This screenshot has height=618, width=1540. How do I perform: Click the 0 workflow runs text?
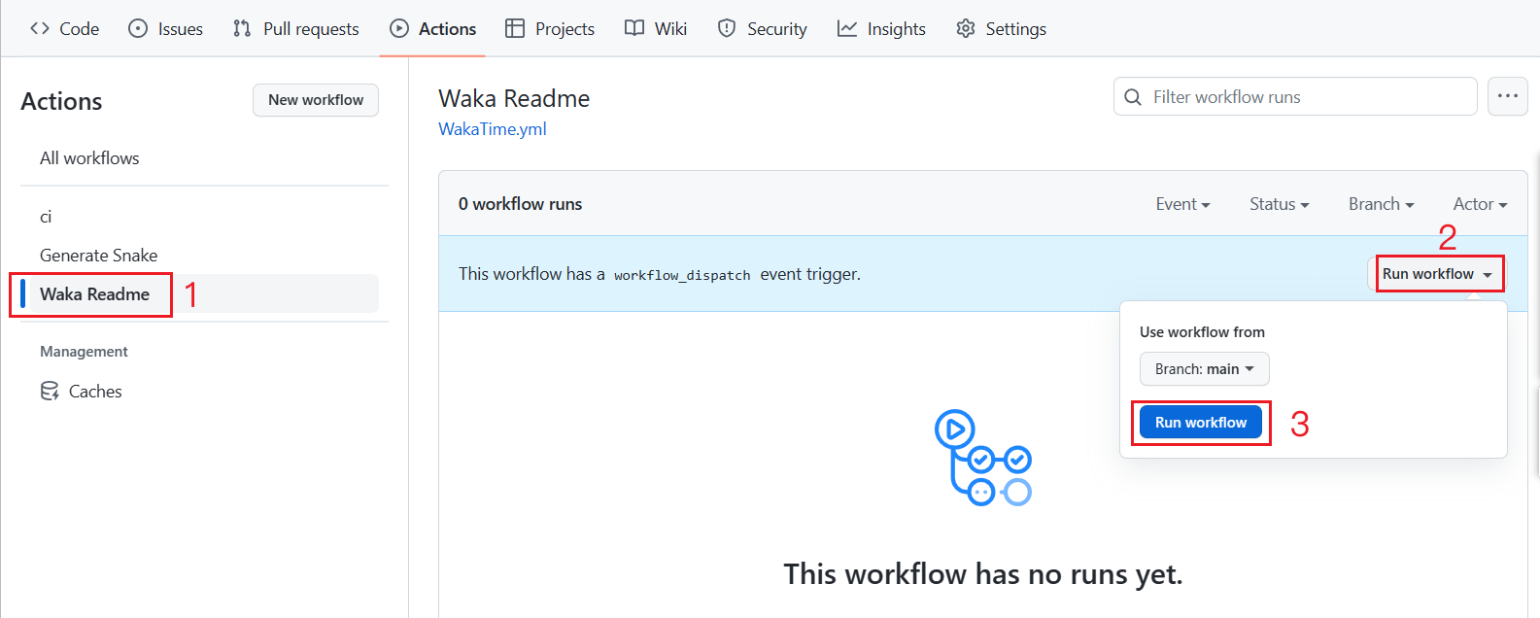coord(520,204)
